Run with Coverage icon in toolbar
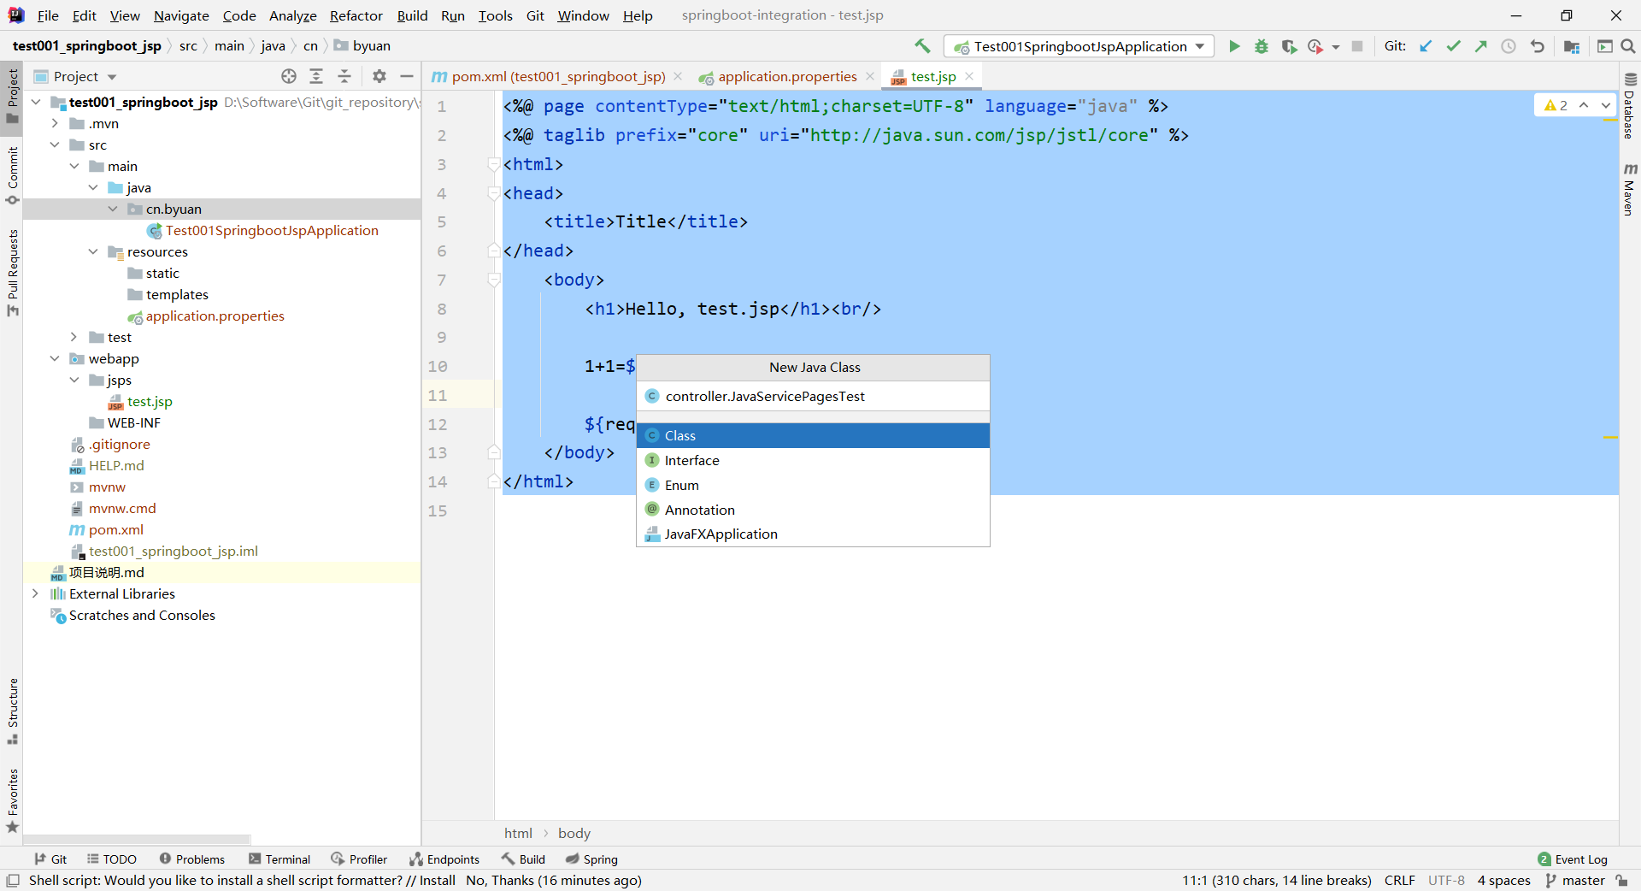Image resolution: width=1641 pixels, height=891 pixels. (1289, 46)
